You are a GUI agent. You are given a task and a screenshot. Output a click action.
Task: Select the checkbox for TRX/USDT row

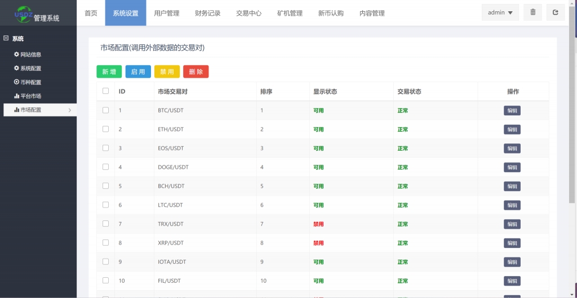pyautogui.click(x=105, y=224)
